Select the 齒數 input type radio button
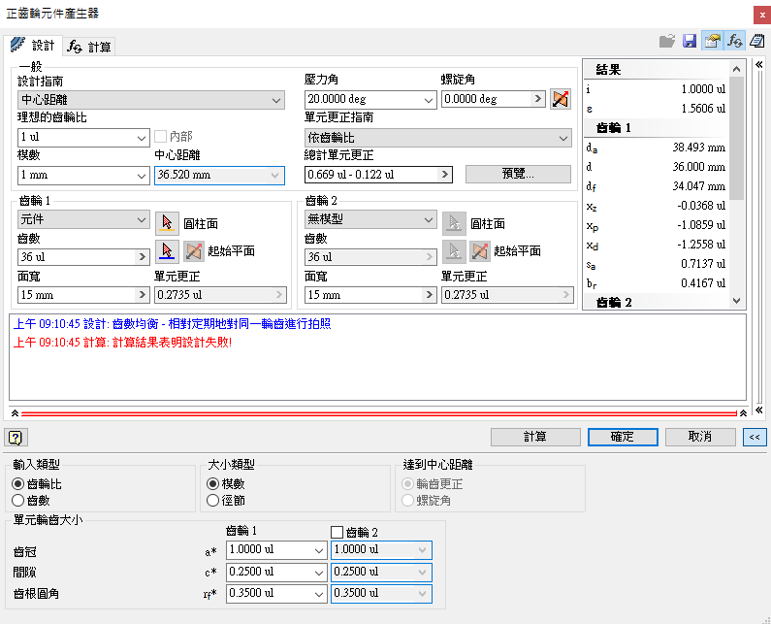771x624 pixels. coord(17,500)
